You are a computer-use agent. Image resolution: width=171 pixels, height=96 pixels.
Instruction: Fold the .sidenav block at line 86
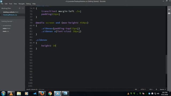pos(34,43)
